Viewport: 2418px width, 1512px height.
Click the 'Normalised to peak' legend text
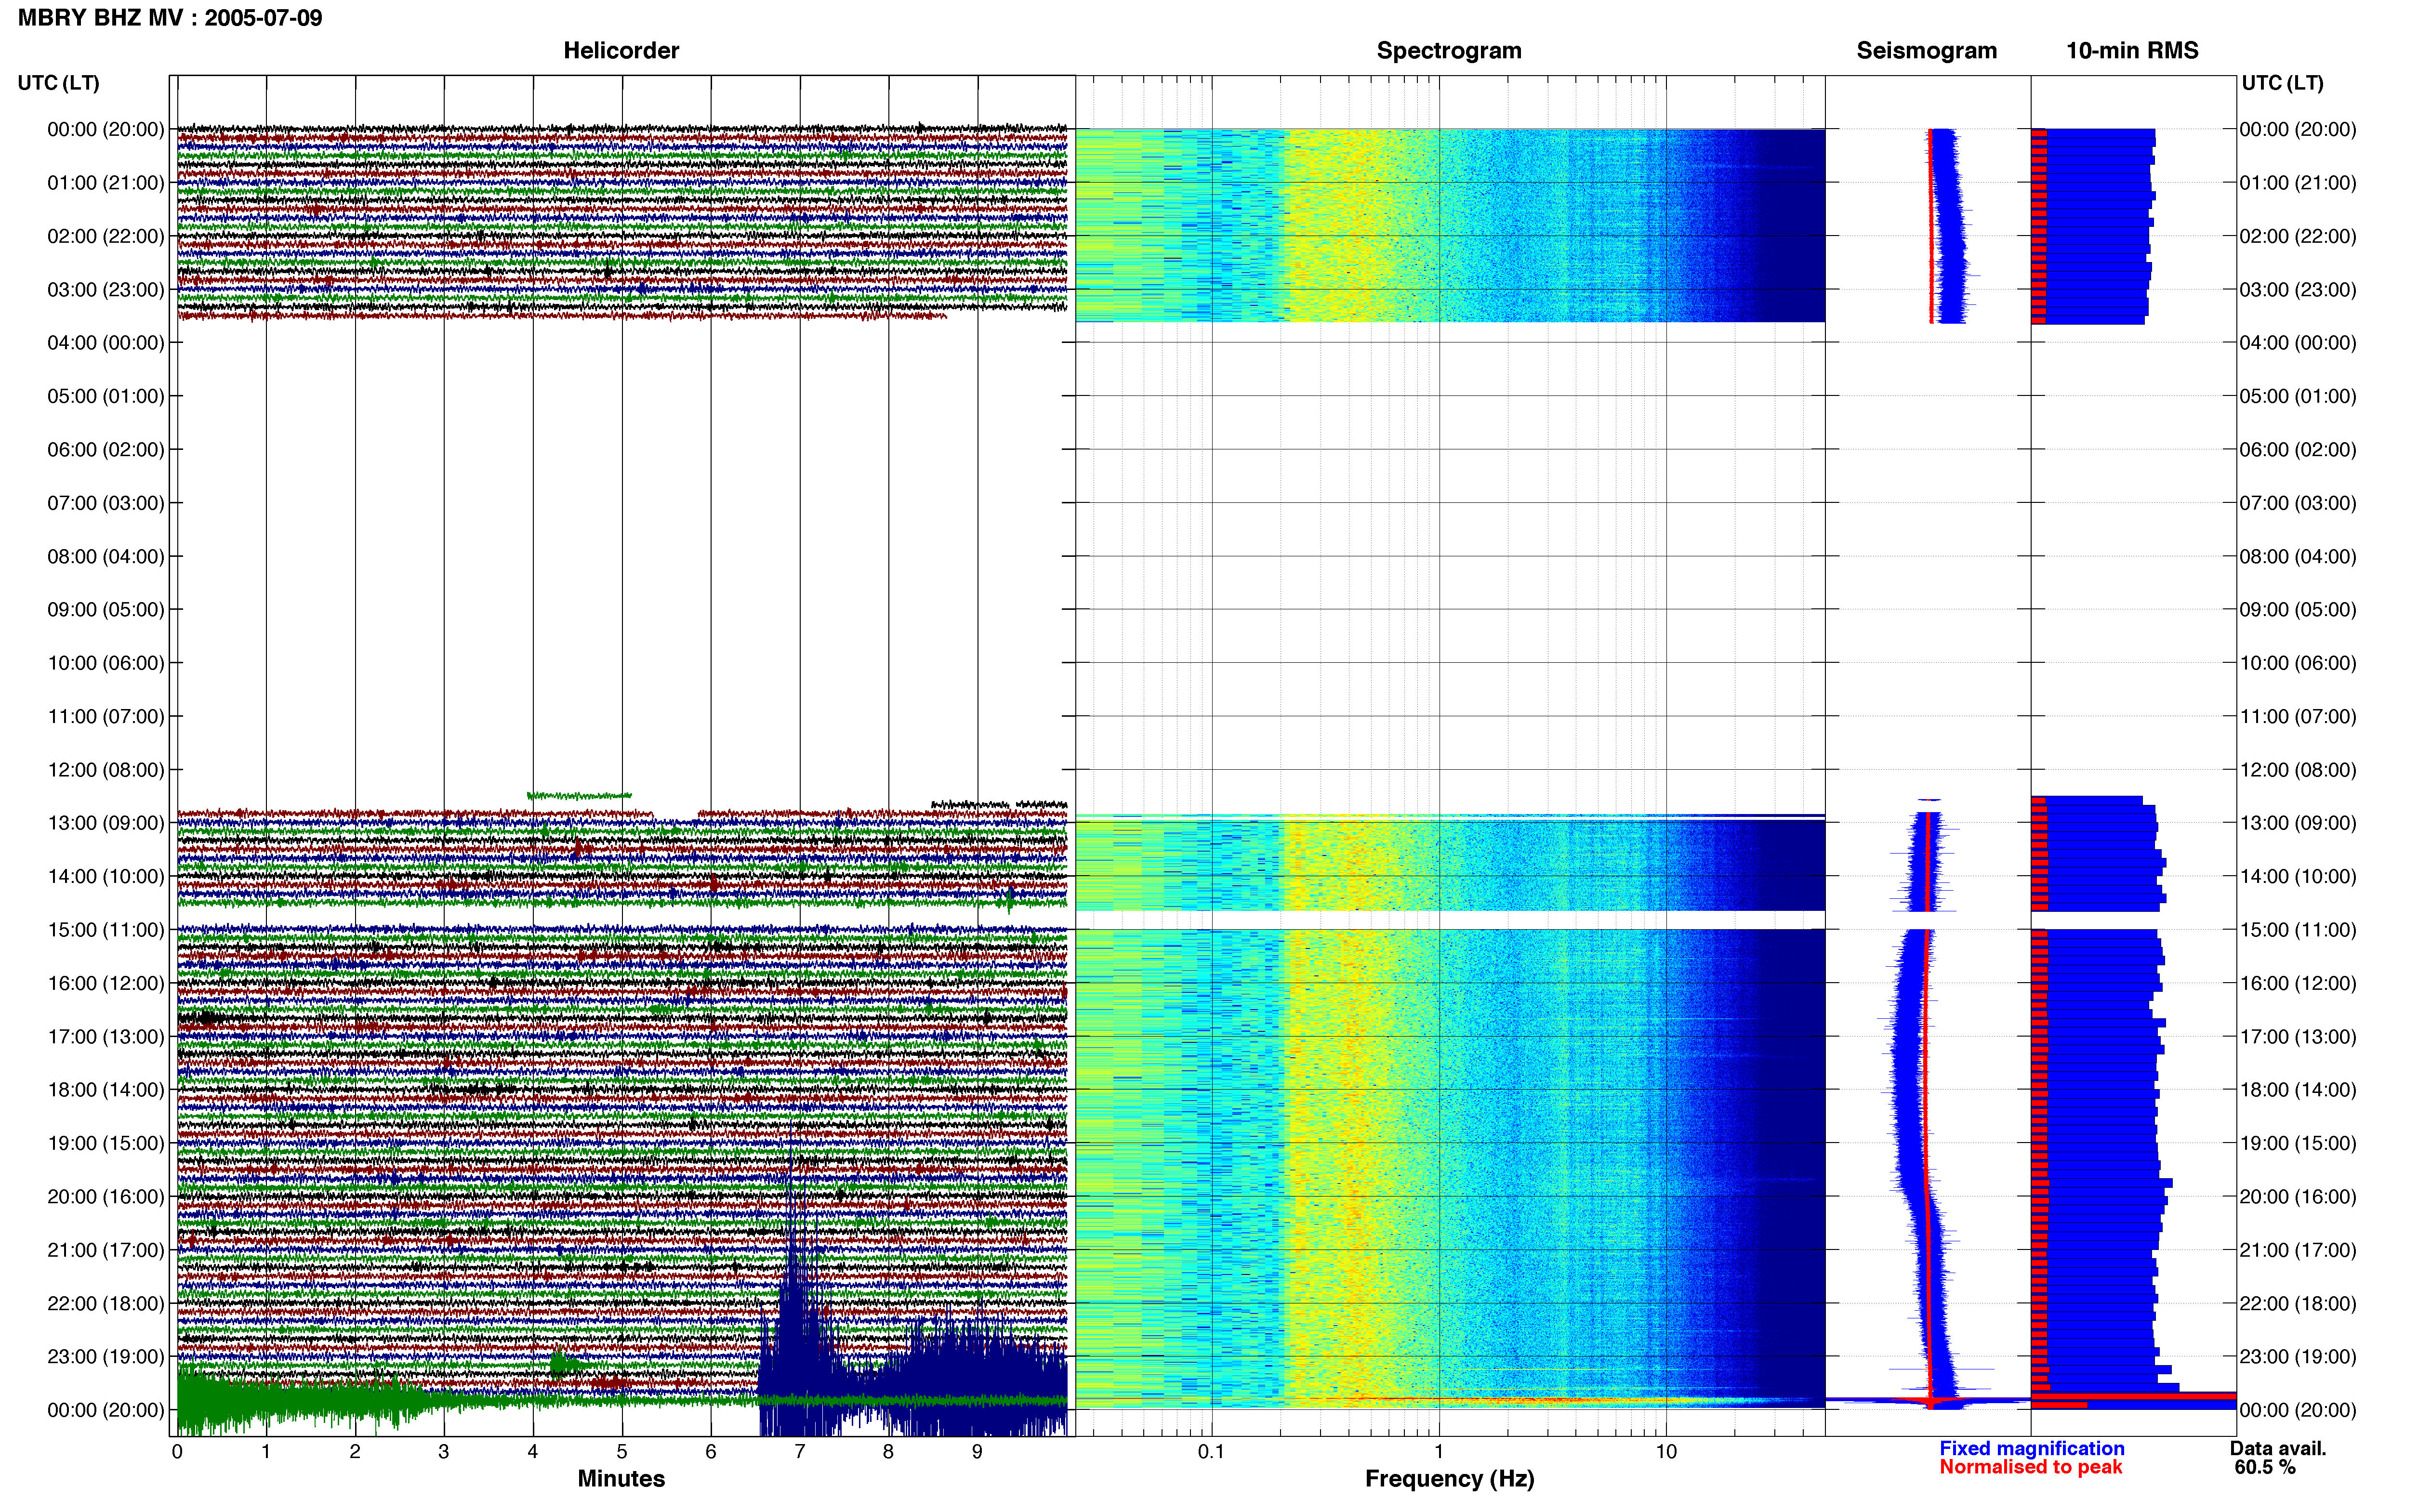coord(2030,1467)
